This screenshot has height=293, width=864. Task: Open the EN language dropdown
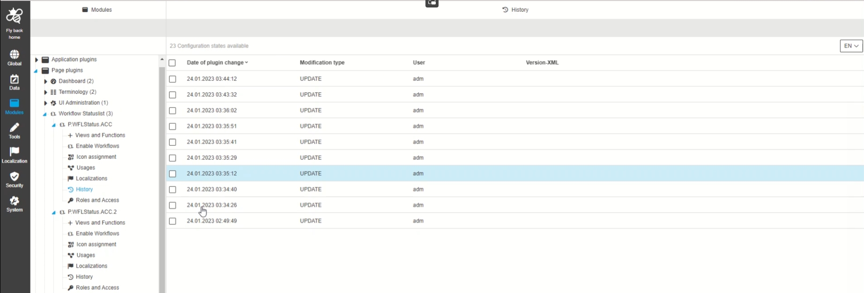click(x=851, y=46)
